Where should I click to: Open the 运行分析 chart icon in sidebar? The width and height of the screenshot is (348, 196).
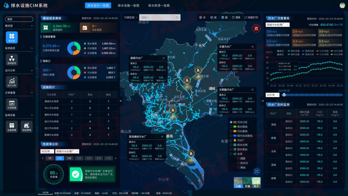click(x=12, y=82)
